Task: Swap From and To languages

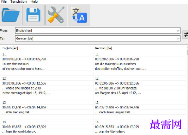Action: [x=186, y=35]
